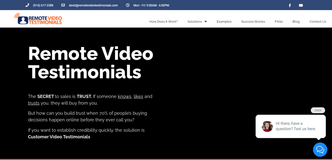Viewport: 332px width, 160px height.
Task: Click the clock hours icon
Action: tap(128, 5)
